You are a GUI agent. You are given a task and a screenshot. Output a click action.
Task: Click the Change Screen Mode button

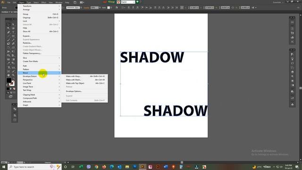tap(10, 96)
